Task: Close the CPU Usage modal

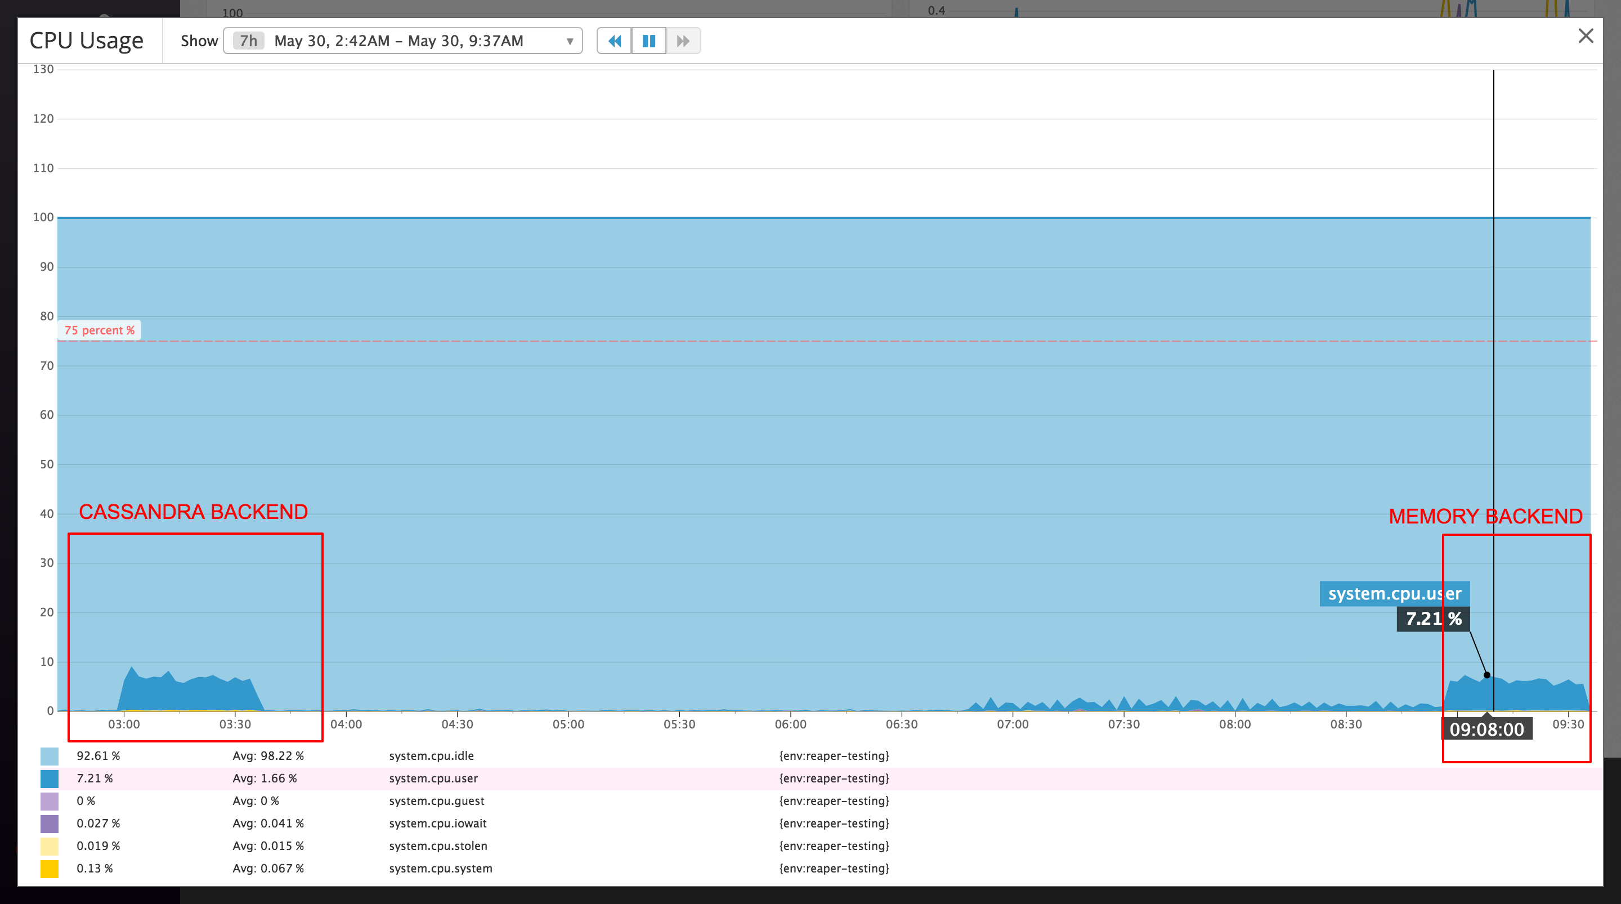Action: [x=1586, y=36]
